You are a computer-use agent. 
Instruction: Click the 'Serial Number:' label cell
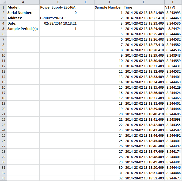point(23,13)
